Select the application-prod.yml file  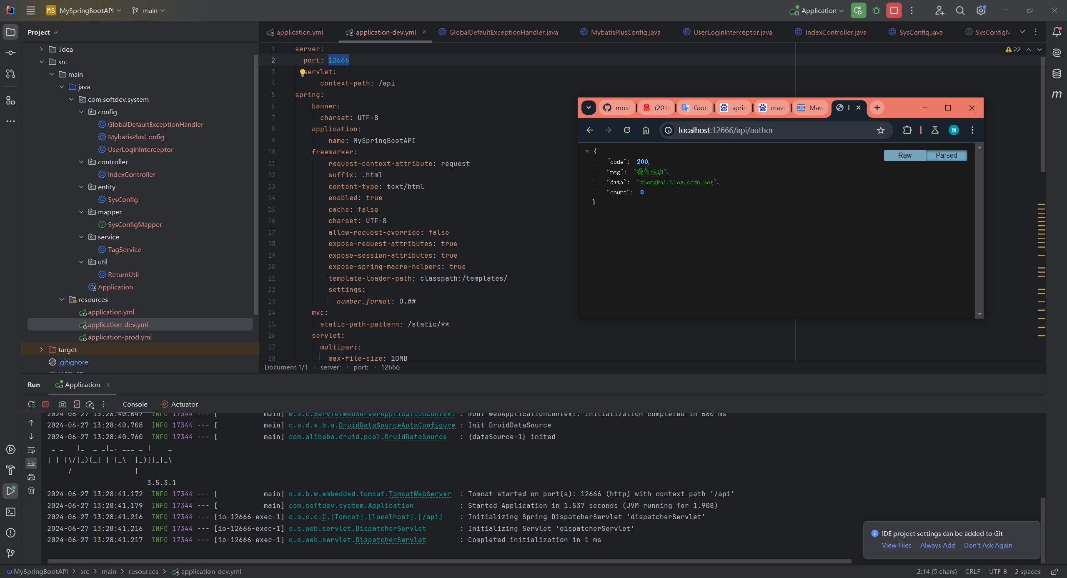tap(118, 337)
